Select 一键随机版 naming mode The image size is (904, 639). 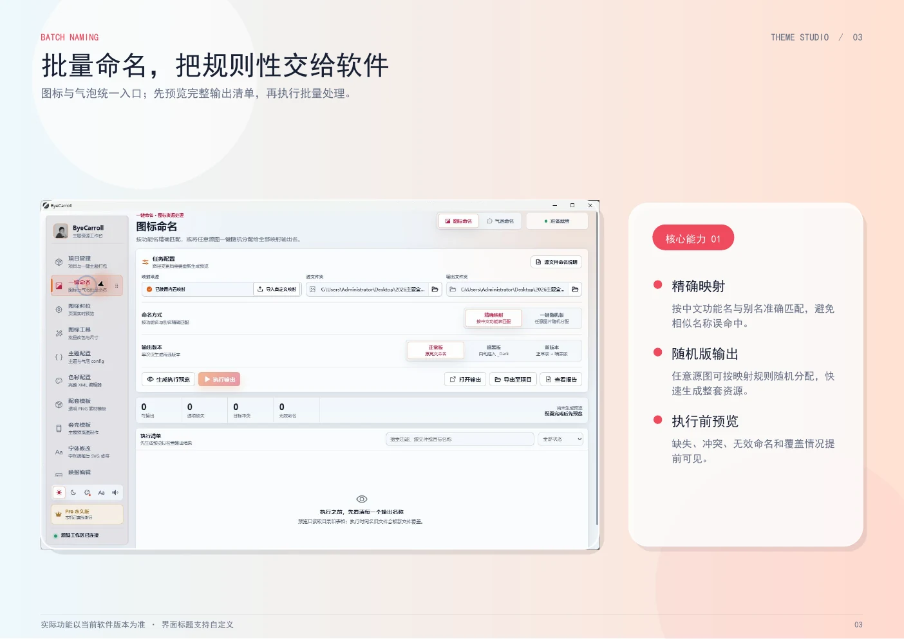pos(552,318)
